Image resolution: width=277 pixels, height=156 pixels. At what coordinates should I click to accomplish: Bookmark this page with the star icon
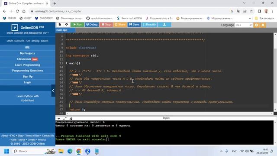click(x=251, y=11)
